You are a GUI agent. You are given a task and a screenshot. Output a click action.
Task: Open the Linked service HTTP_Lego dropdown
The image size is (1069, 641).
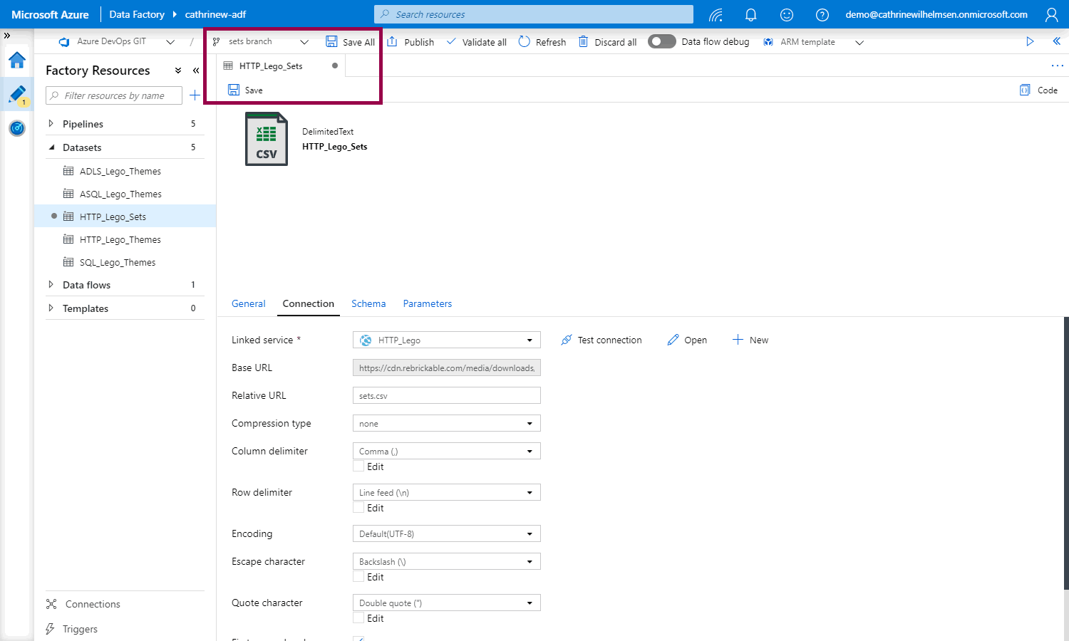click(446, 340)
